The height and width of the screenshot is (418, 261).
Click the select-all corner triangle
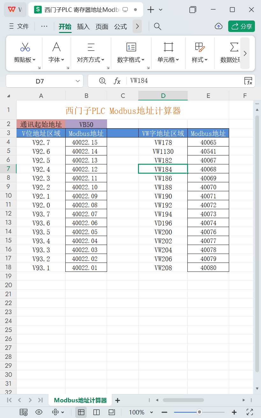[x=9, y=96]
